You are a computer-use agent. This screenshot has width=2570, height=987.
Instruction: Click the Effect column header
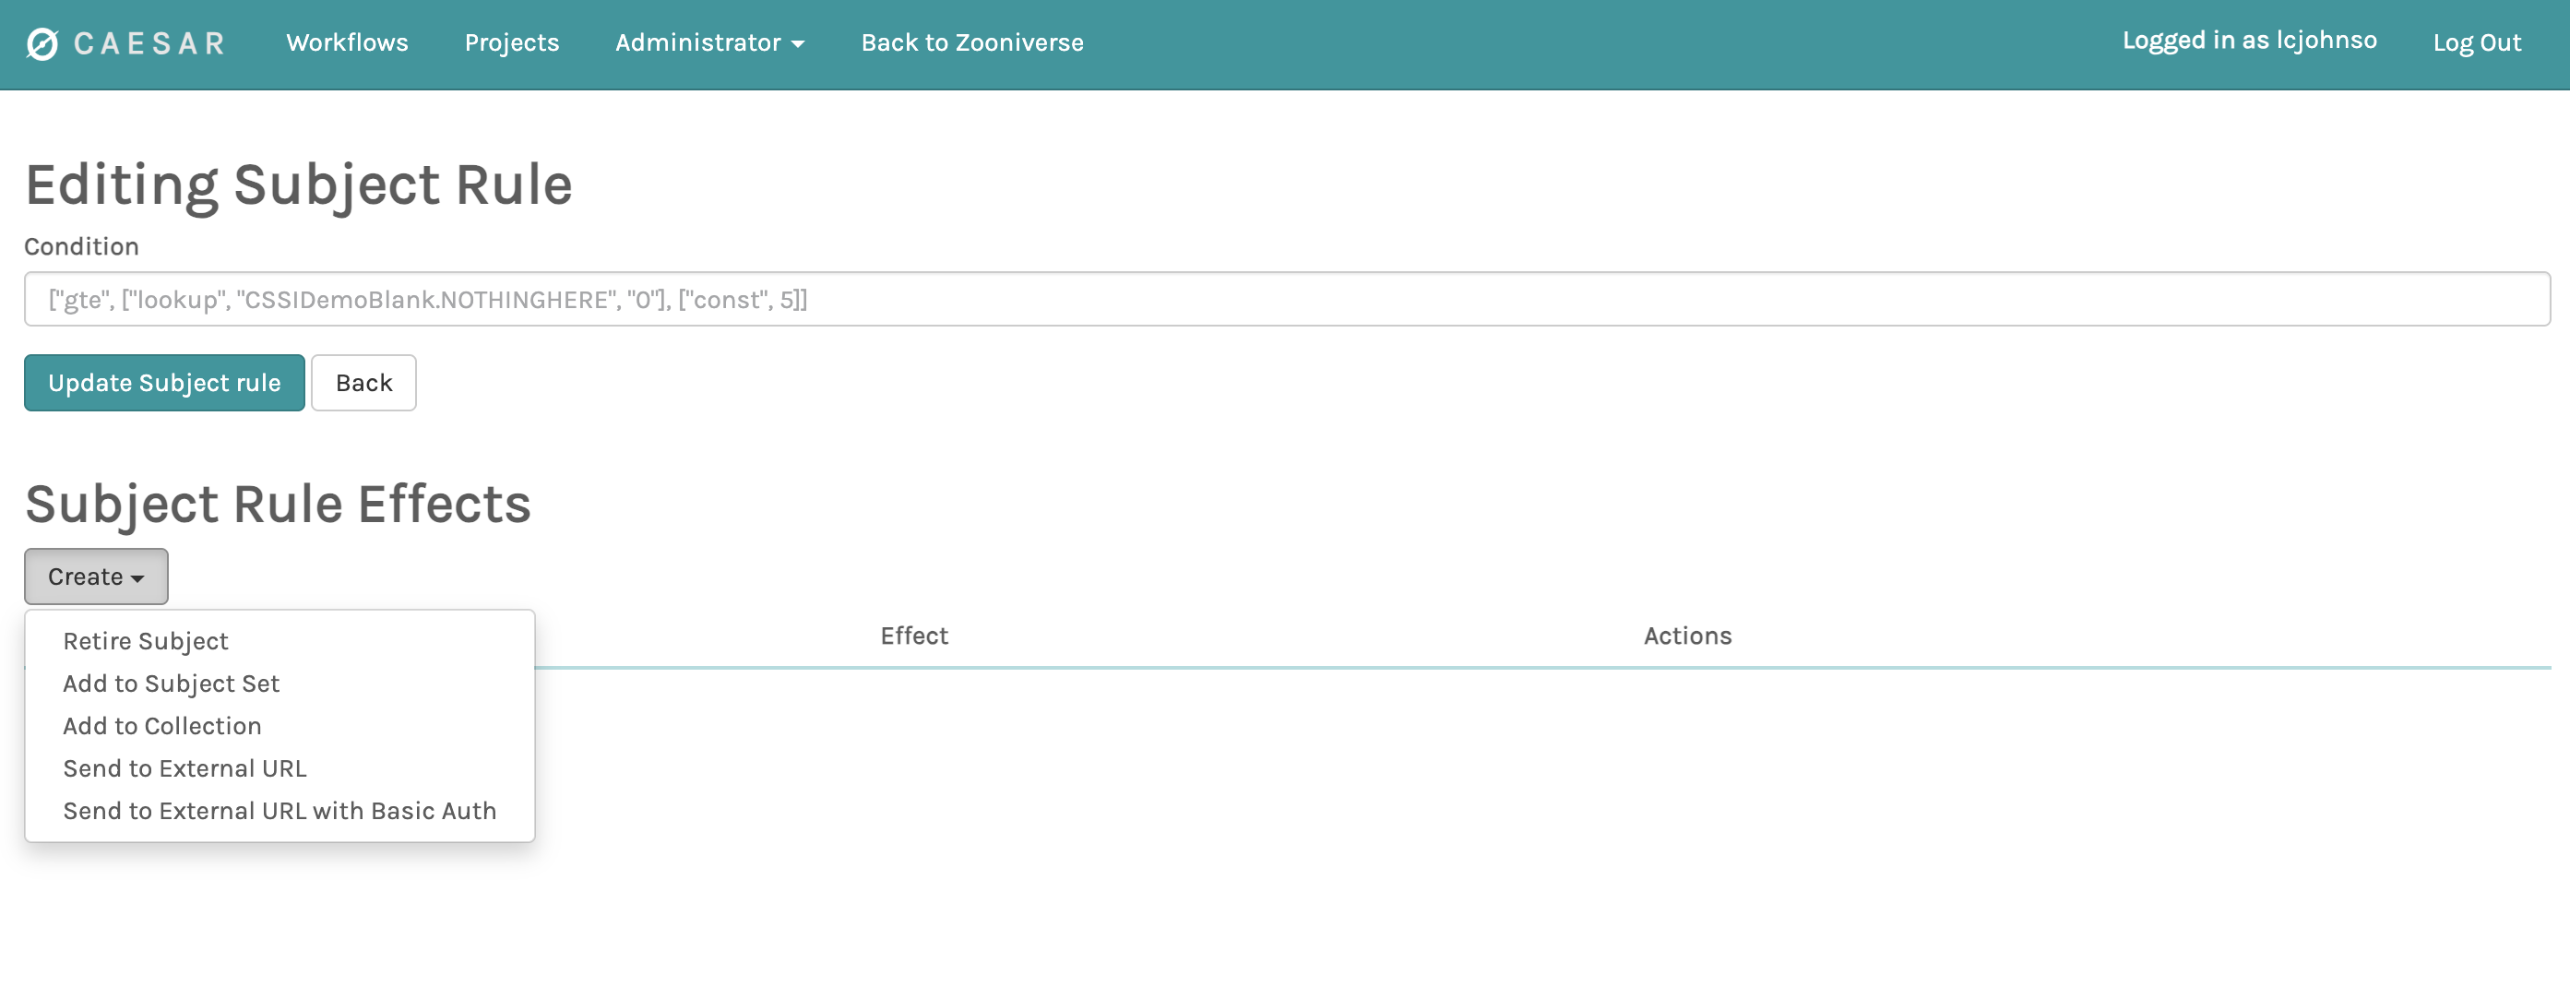[x=913, y=636]
